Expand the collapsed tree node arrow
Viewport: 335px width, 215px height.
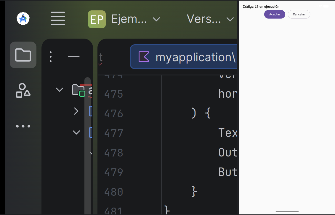point(76,111)
